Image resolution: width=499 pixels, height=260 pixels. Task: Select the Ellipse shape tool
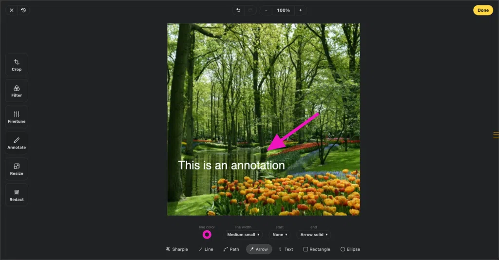point(350,249)
